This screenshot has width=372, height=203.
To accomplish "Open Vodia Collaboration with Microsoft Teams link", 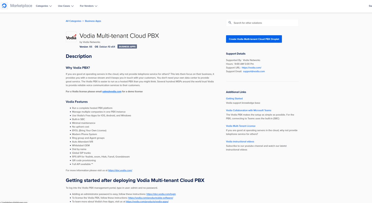I will click(x=249, y=110).
